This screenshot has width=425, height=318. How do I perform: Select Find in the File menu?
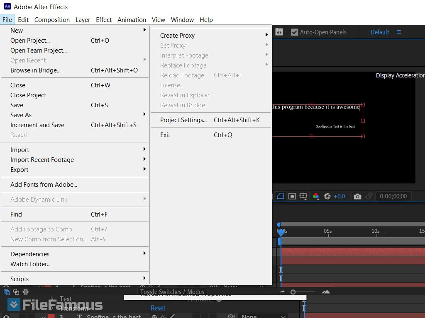click(75, 214)
